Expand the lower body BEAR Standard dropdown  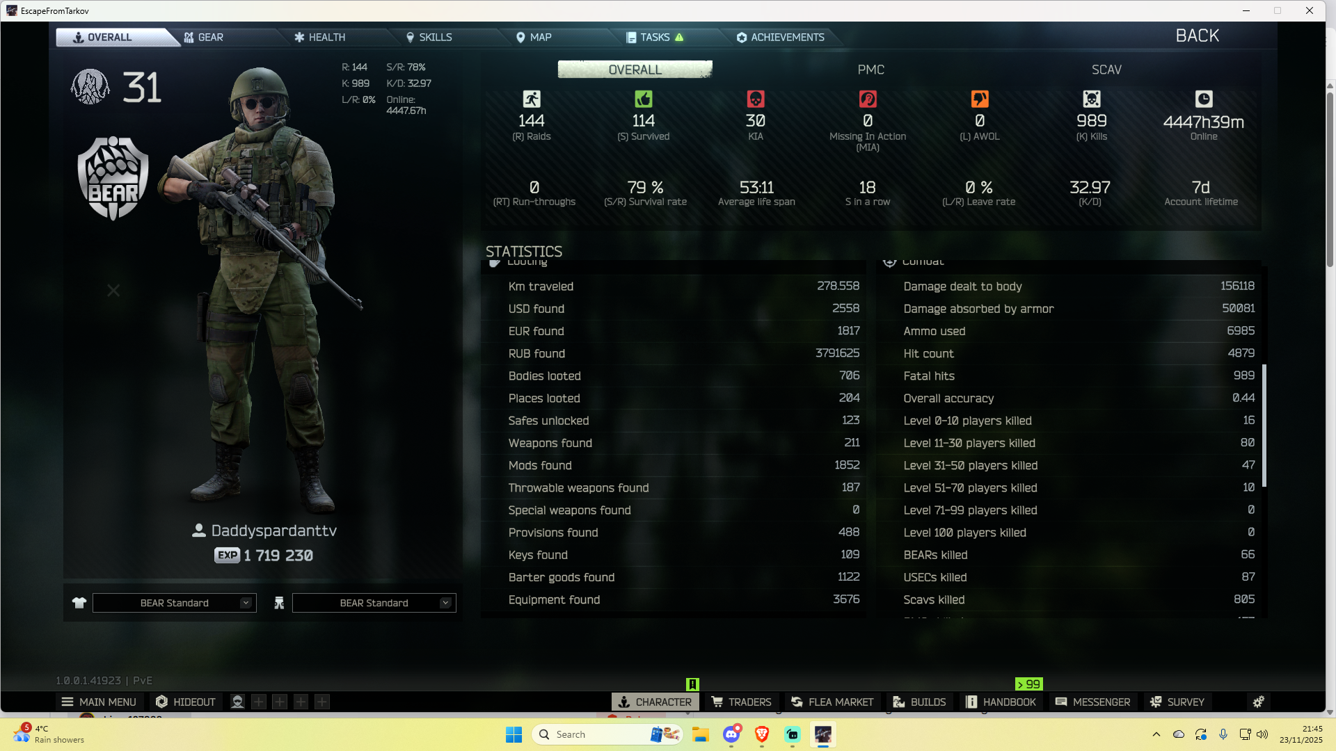[x=445, y=603]
